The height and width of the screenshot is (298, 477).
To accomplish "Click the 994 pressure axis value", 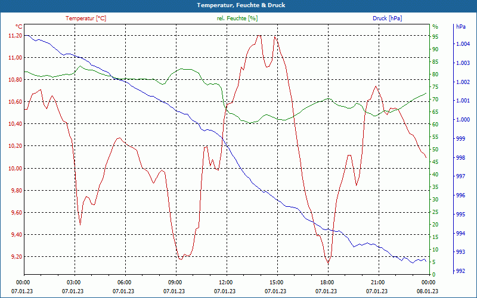I will (x=461, y=233).
